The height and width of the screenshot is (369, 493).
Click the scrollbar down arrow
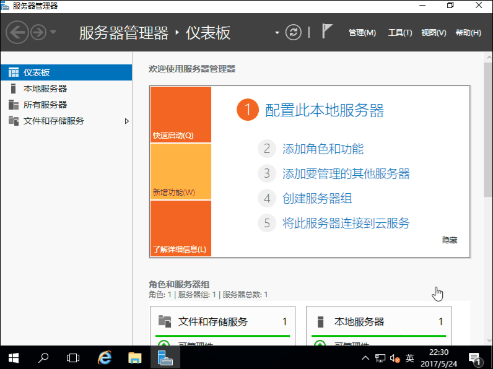pos(489,341)
